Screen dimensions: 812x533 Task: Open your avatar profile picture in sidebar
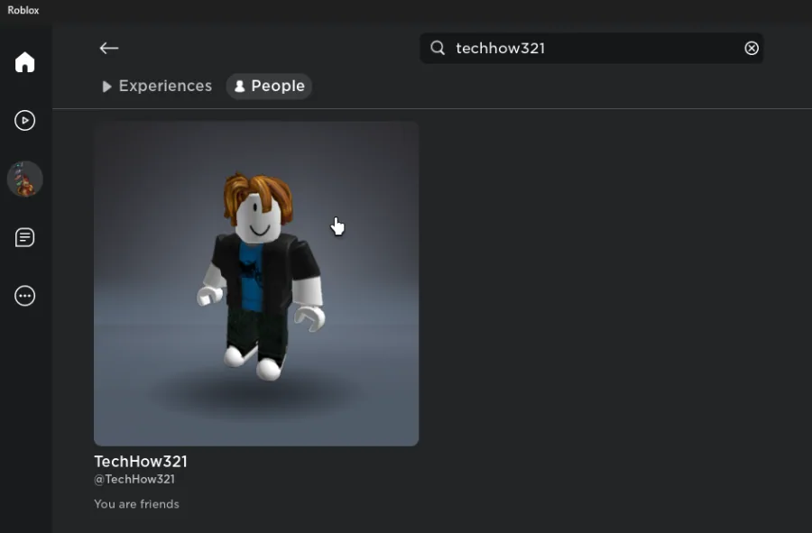tap(25, 179)
